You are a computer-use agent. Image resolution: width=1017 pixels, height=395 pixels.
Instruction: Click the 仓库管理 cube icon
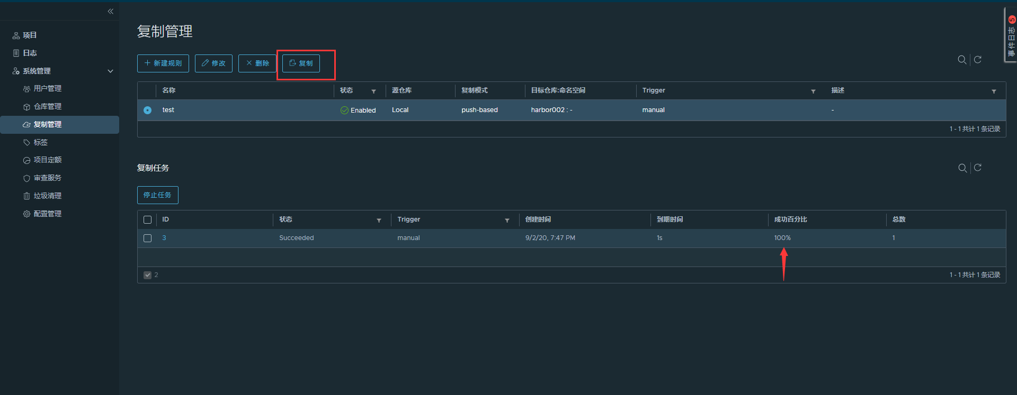coord(26,107)
